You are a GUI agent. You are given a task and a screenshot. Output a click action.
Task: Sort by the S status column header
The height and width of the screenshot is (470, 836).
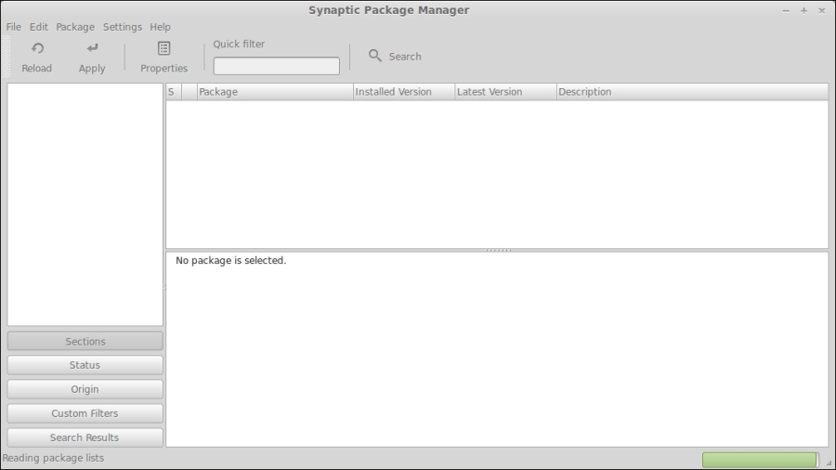(x=174, y=92)
